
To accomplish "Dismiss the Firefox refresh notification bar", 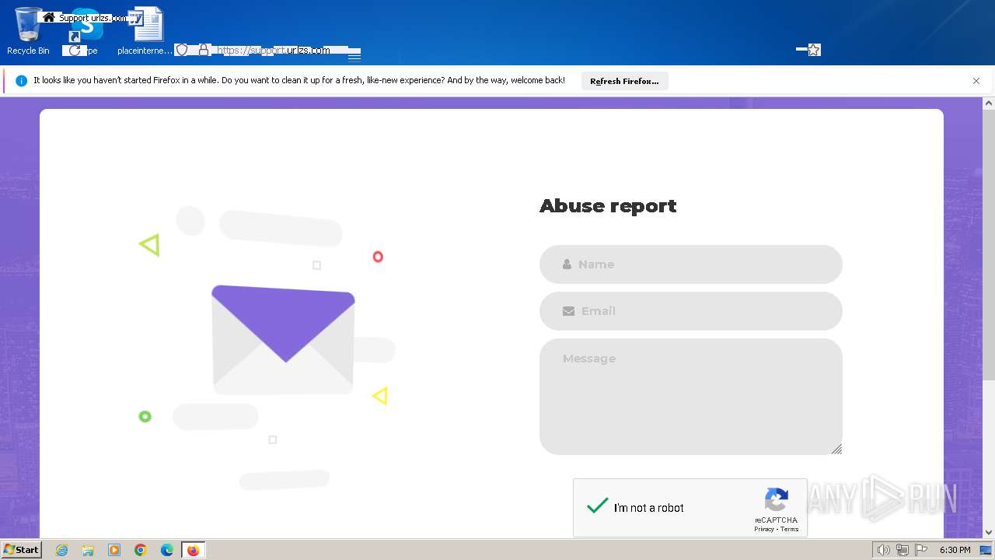I will point(976,81).
